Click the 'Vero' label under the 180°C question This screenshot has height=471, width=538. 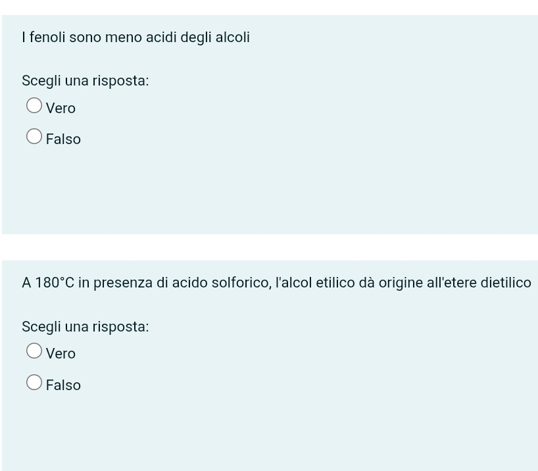click(61, 354)
